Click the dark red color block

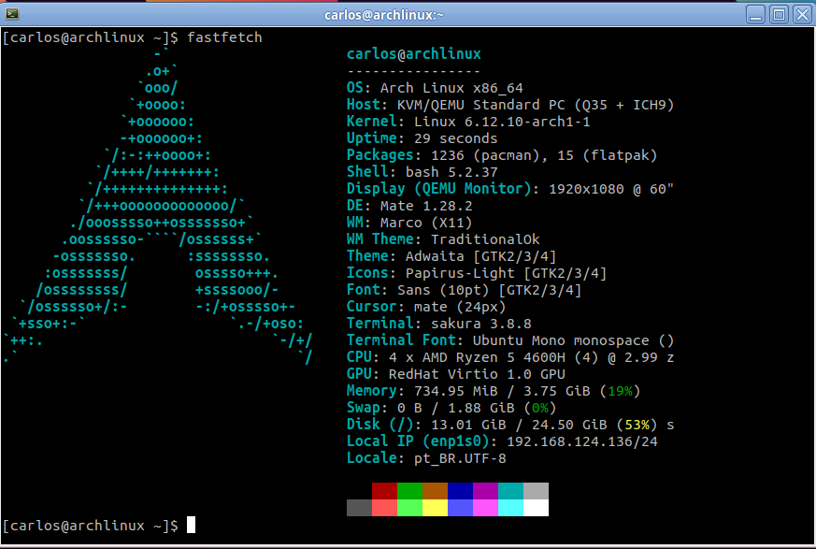(x=384, y=491)
